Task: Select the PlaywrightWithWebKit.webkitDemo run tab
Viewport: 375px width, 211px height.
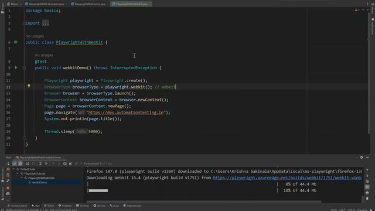Action: [x=40, y=158]
